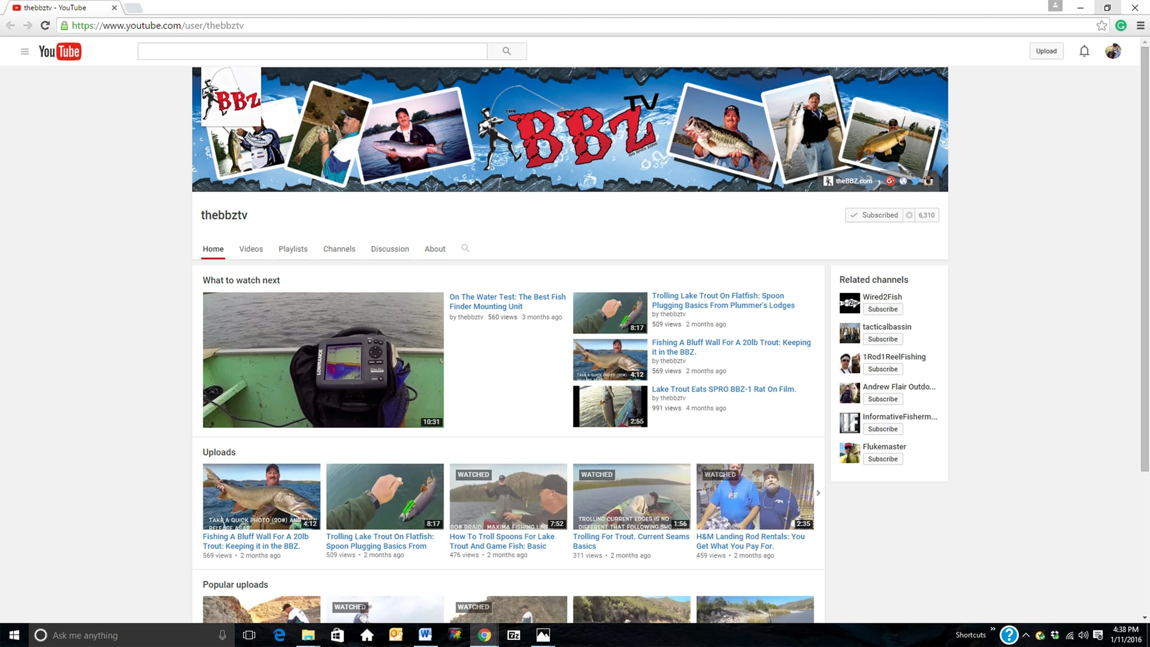
Task: Subscribe to tacticalbassin
Action: pos(883,339)
